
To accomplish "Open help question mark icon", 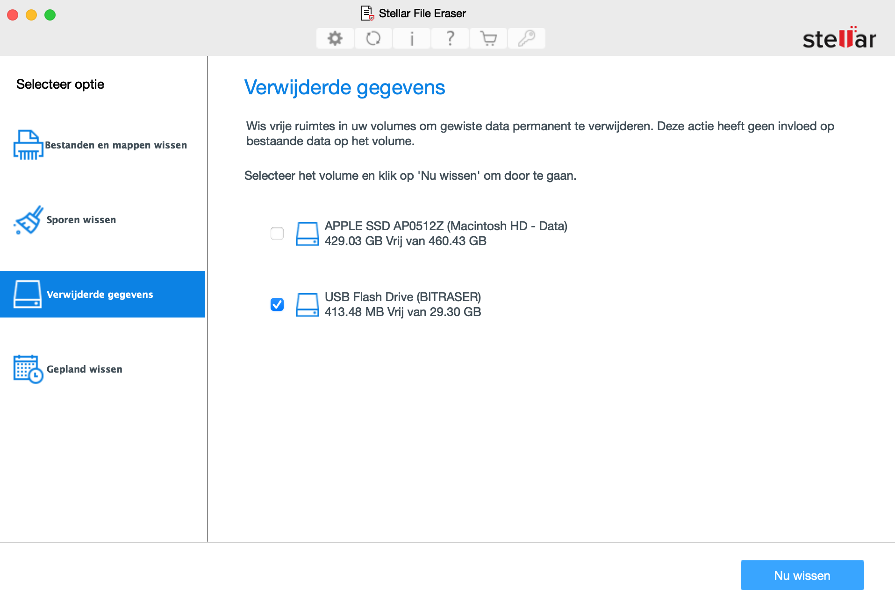I will click(x=450, y=38).
